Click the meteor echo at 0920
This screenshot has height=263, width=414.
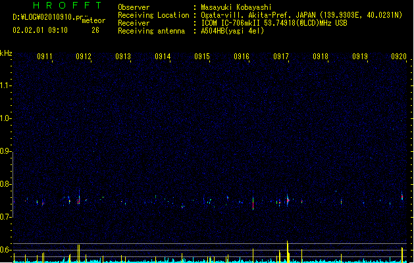click(x=402, y=196)
